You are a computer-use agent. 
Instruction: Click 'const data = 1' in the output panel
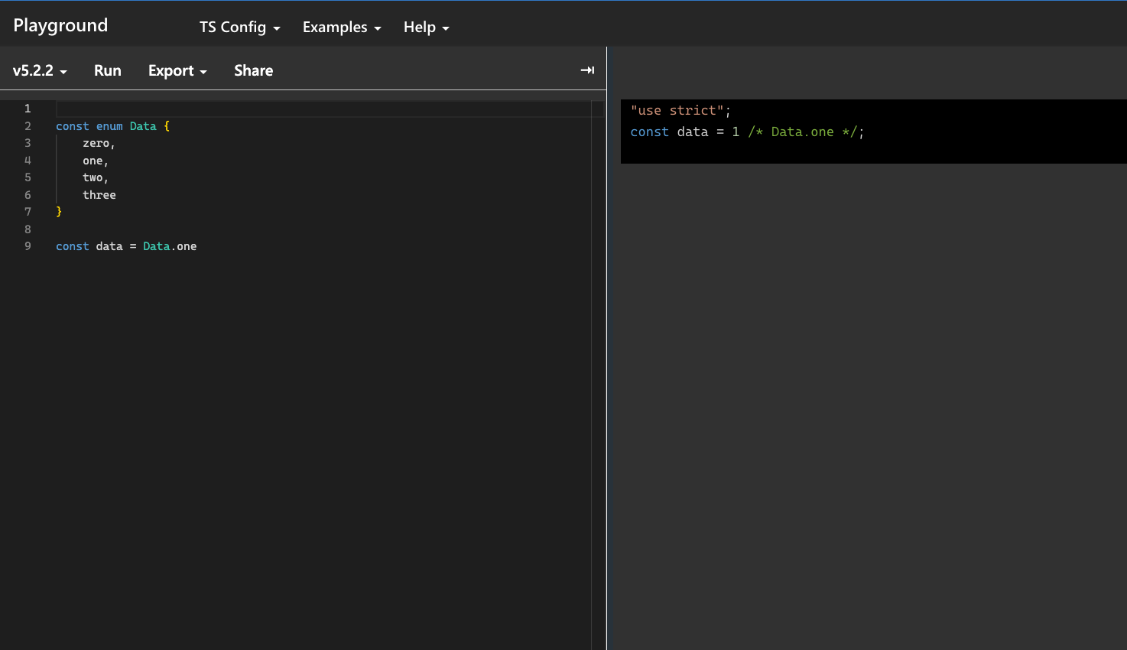click(x=685, y=132)
